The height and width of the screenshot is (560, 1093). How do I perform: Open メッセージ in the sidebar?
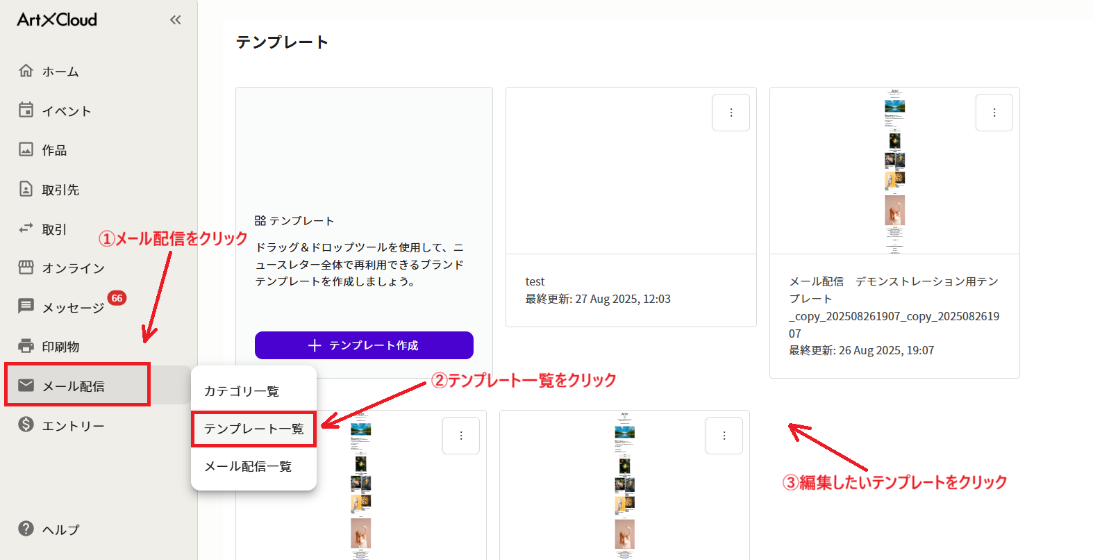click(x=73, y=308)
